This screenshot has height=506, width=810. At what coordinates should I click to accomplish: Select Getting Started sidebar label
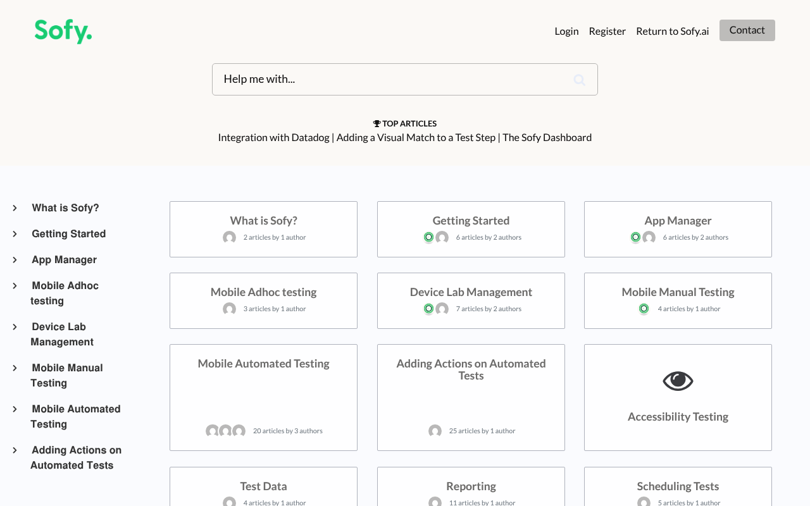click(68, 234)
